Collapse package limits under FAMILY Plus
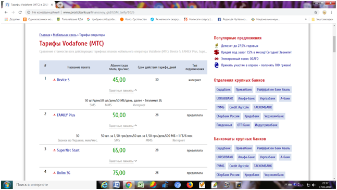 tap(123, 125)
